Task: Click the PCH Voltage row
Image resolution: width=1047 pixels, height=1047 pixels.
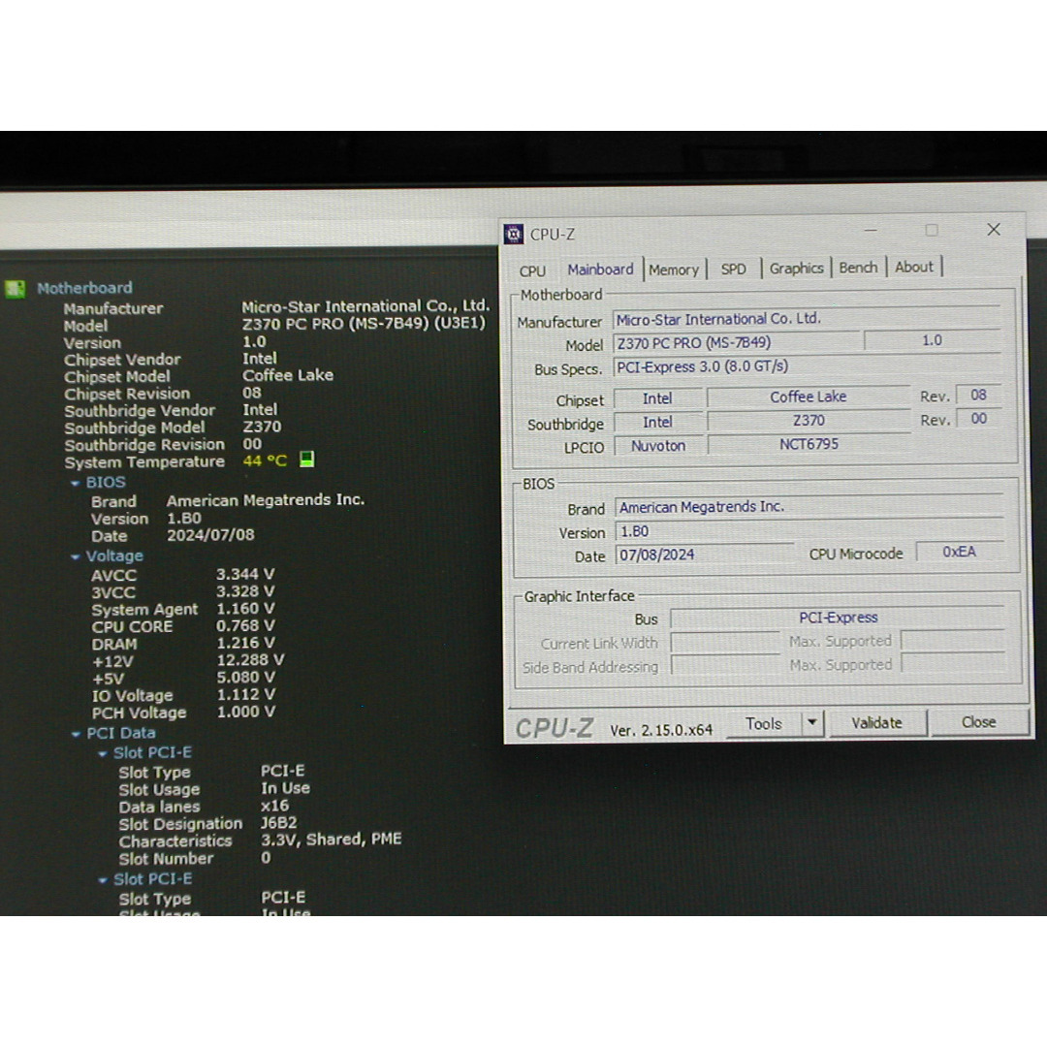Action: point(183,713)
